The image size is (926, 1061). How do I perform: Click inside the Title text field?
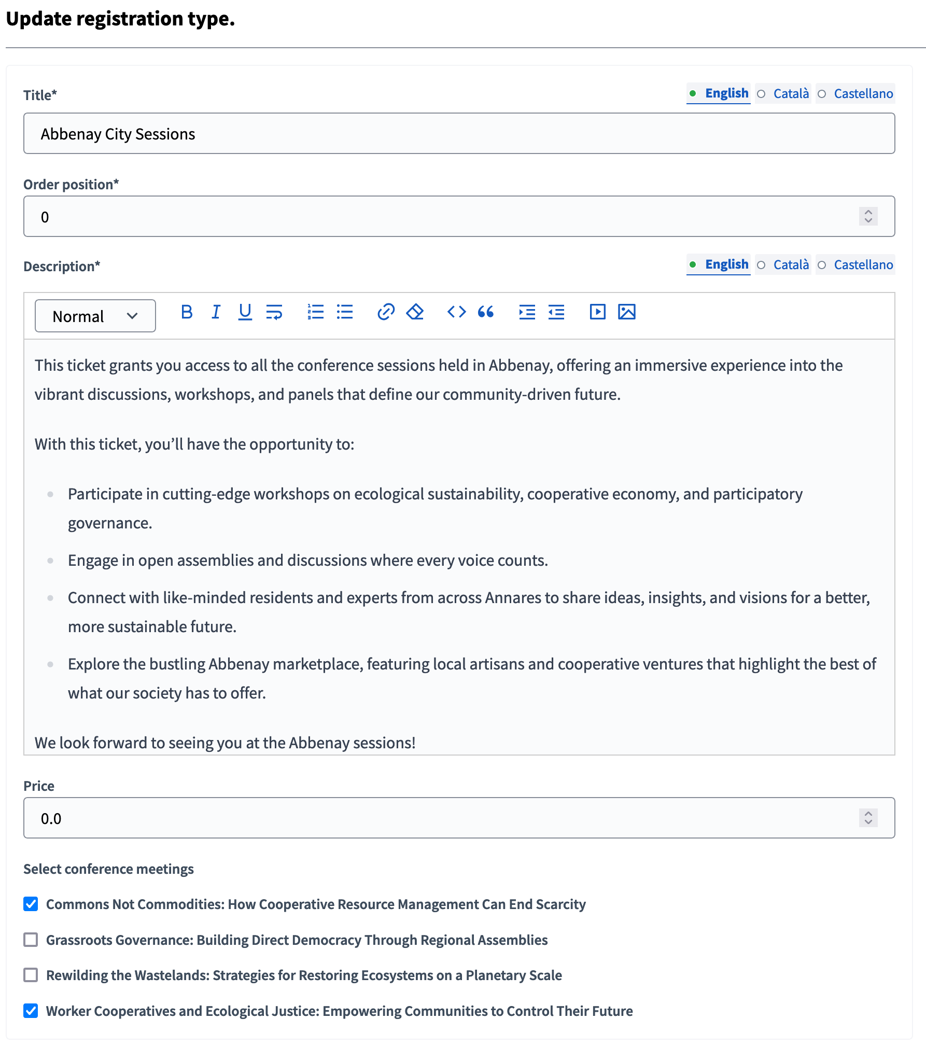459,133
